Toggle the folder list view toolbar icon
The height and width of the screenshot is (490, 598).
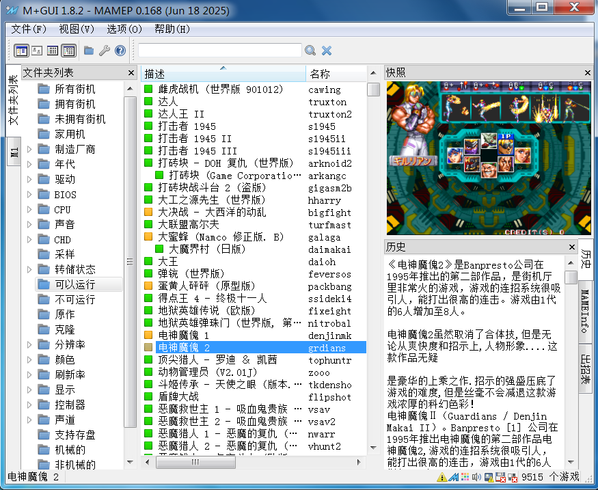pyautogui.click(x=21, y=51)
